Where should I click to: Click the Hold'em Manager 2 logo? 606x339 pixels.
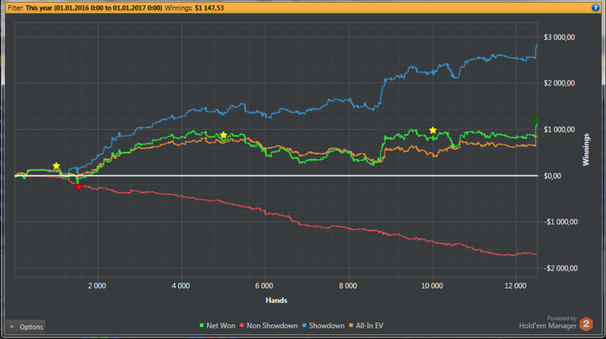coord(586,323)
